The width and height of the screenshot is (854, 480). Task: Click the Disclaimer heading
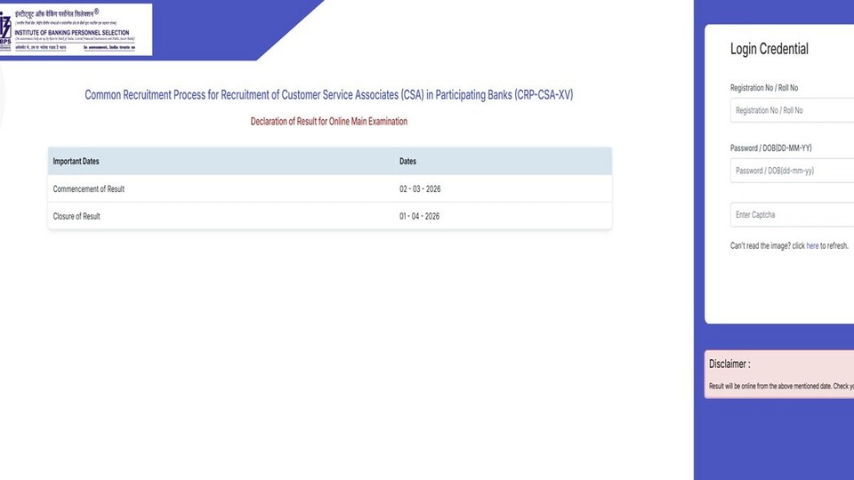point(729,364)
